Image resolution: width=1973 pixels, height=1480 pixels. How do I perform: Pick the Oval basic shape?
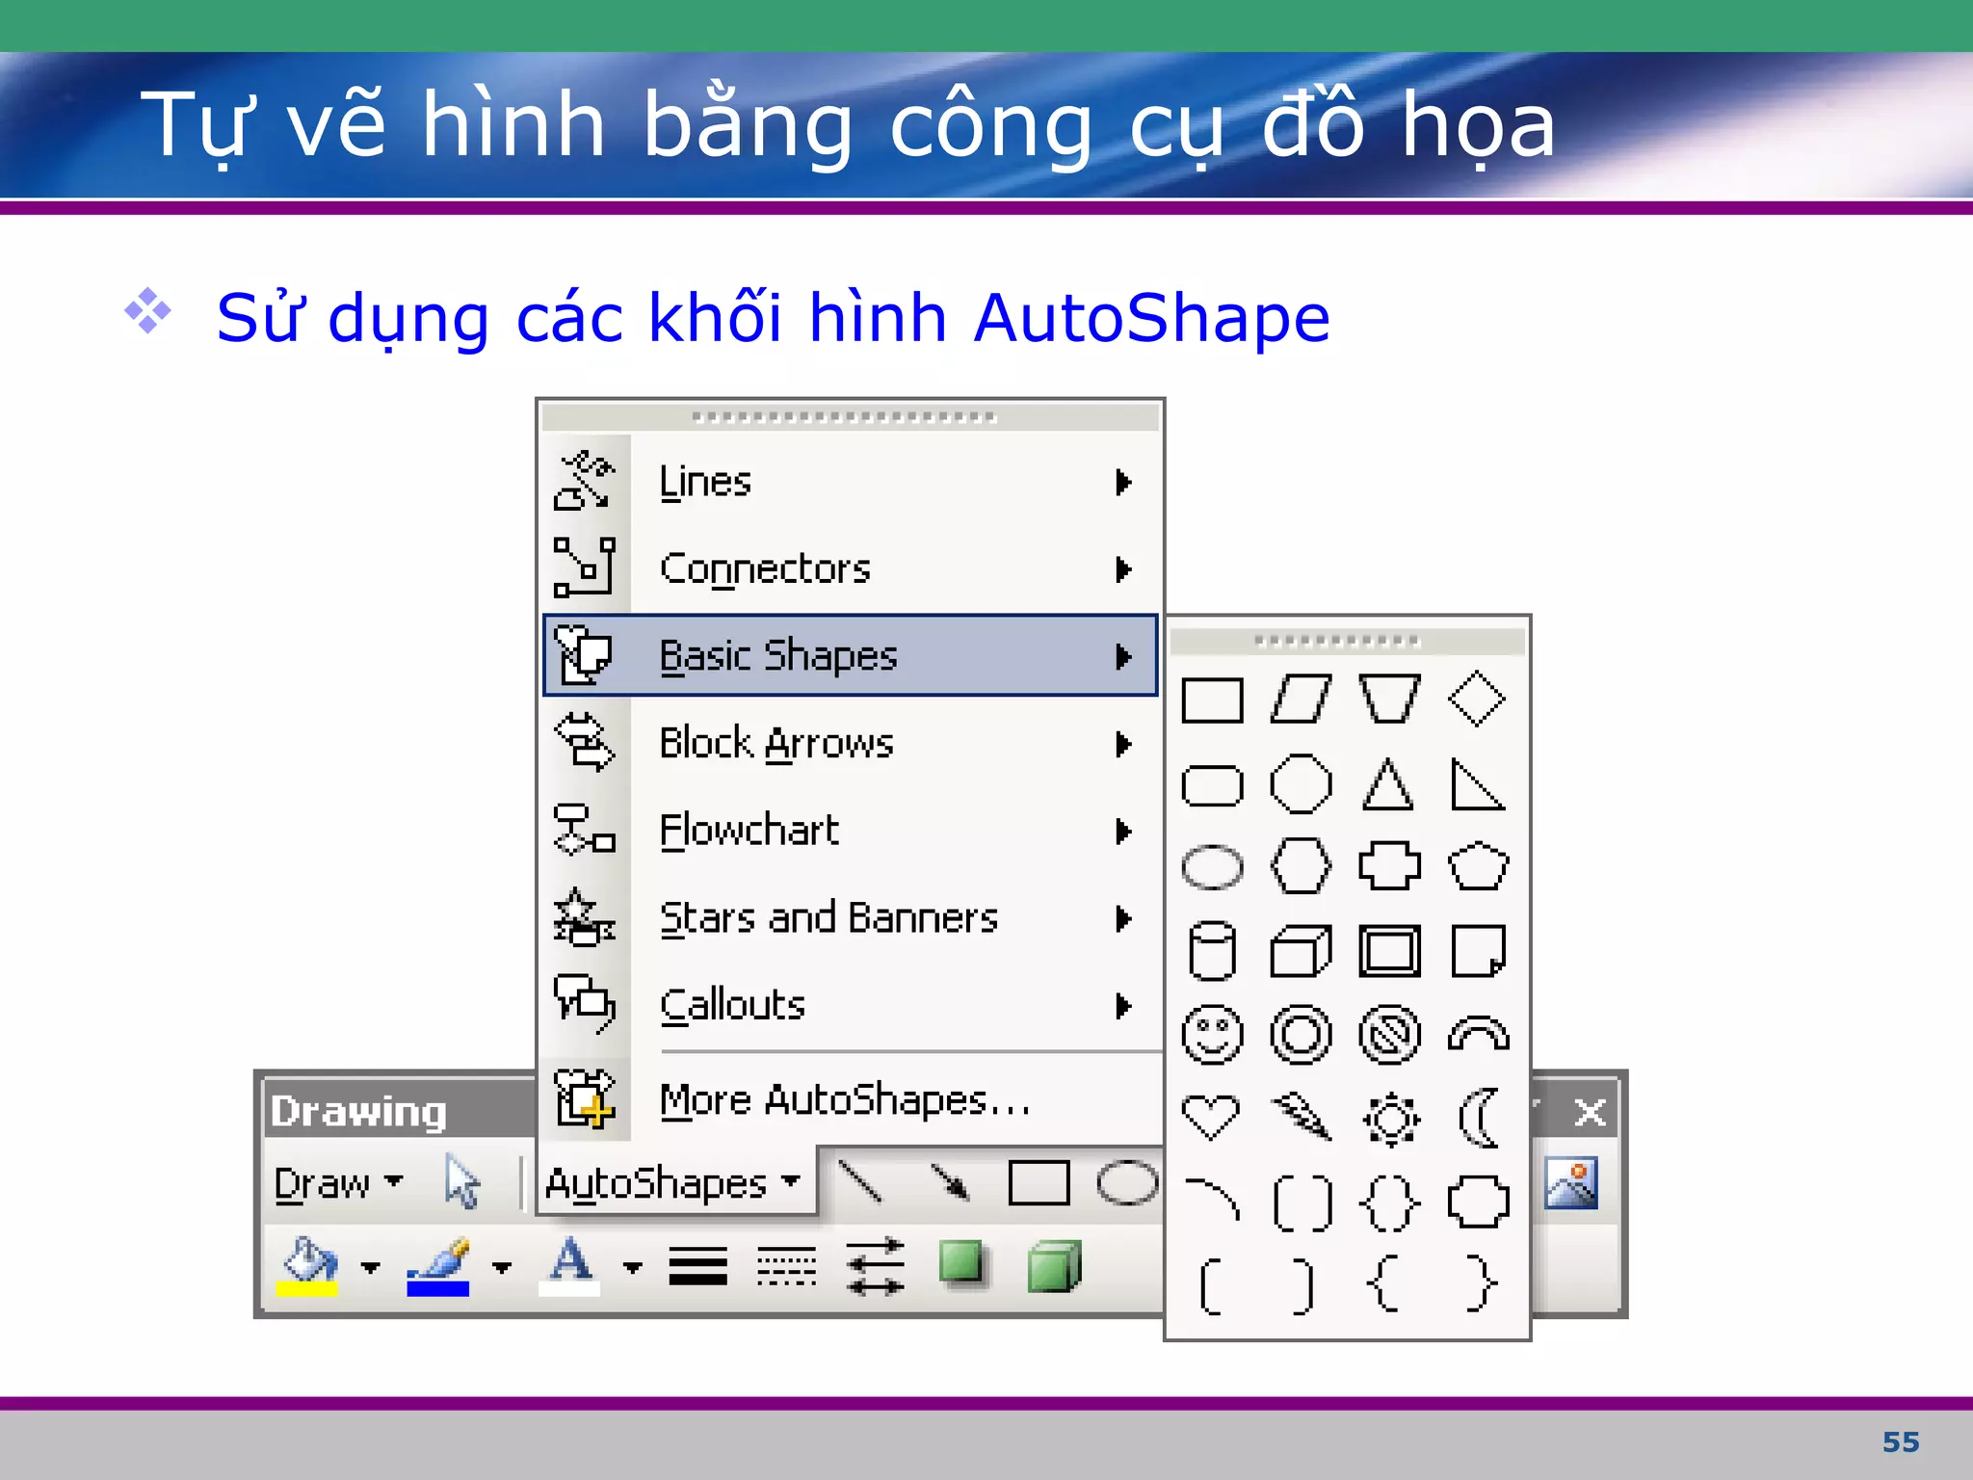tap(1212, 867)
